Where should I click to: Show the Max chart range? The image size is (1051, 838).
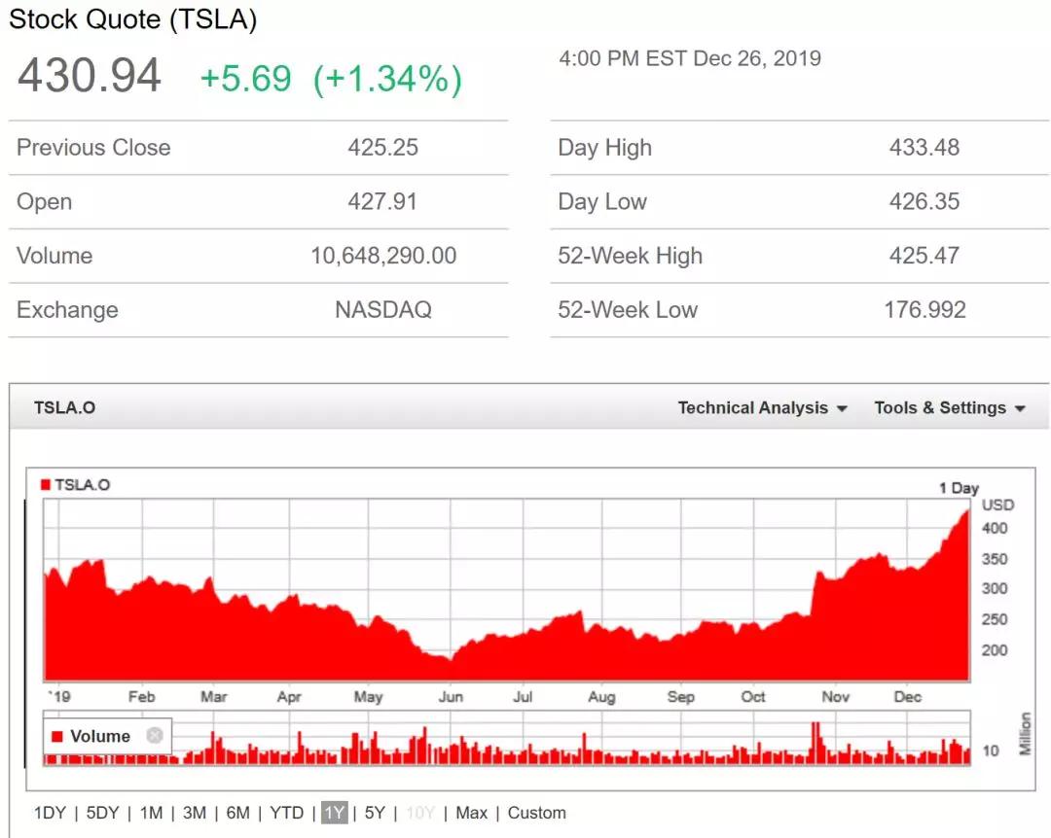[x=472, y=813]
